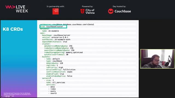
Task: Click the '- search' service entry
Action: tap(52, 93)
